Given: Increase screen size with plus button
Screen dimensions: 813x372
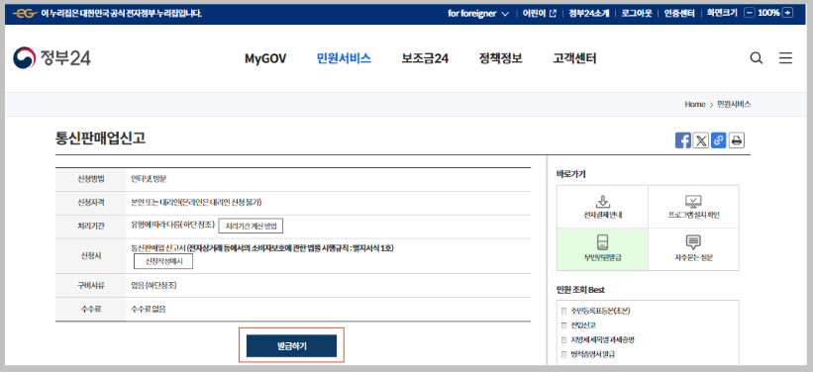Looking at the screenshot, I should pyautogui.click(x=787, y=13).
